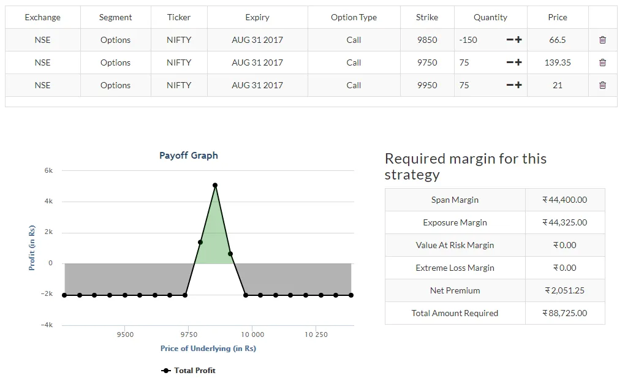Select the Span Margin row value

pyautogui.click(x=565, y=199)
